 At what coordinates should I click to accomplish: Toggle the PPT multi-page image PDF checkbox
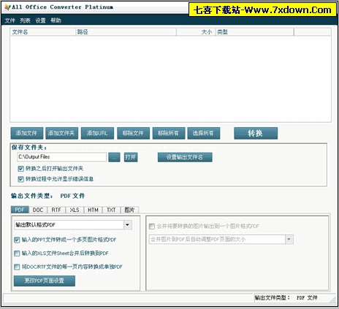[x=17, y=240]
